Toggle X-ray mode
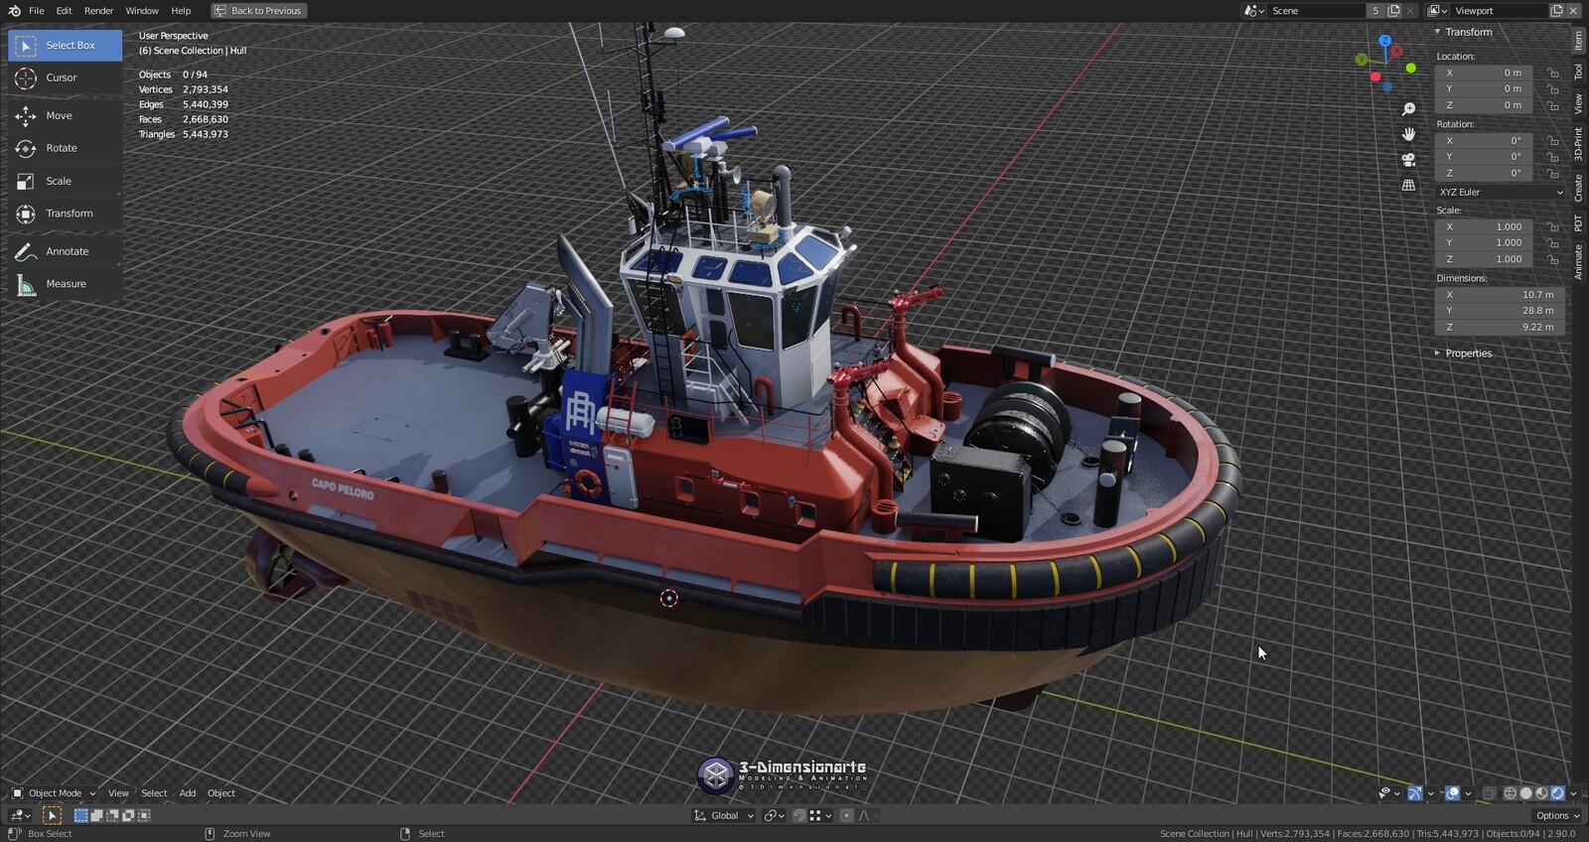Viewport: 1589px width, 842px height. (1489, 793)
